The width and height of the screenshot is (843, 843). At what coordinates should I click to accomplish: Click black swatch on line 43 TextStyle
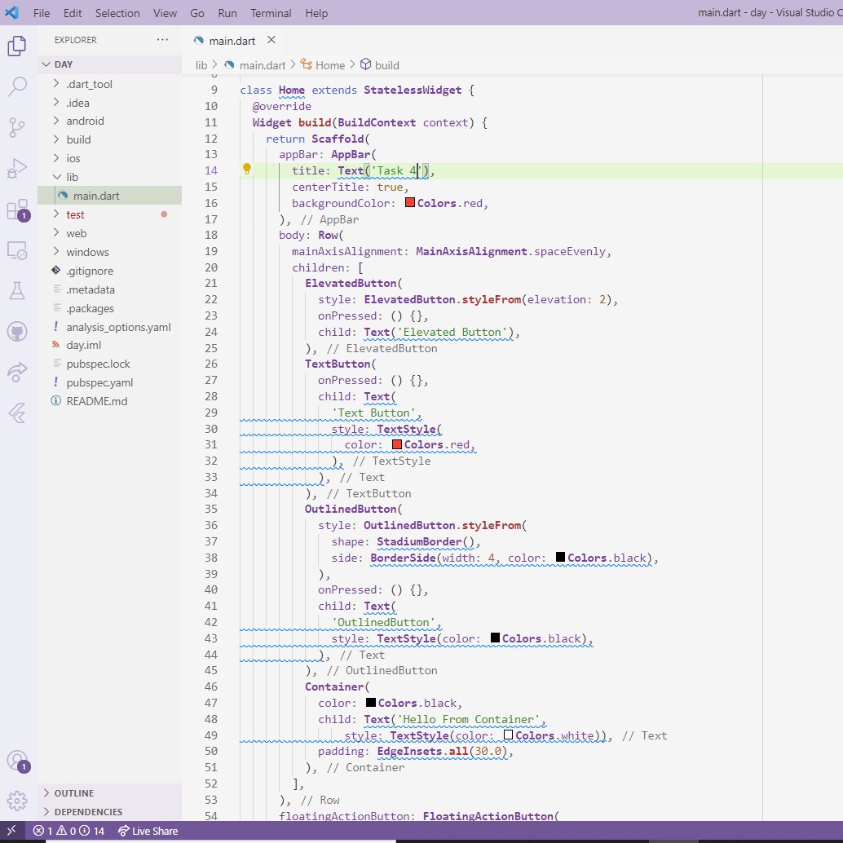click(x=495, y=638)
